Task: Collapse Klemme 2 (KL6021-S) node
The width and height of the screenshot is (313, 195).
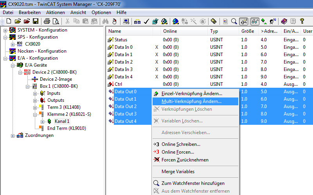Action: [35, 115]
